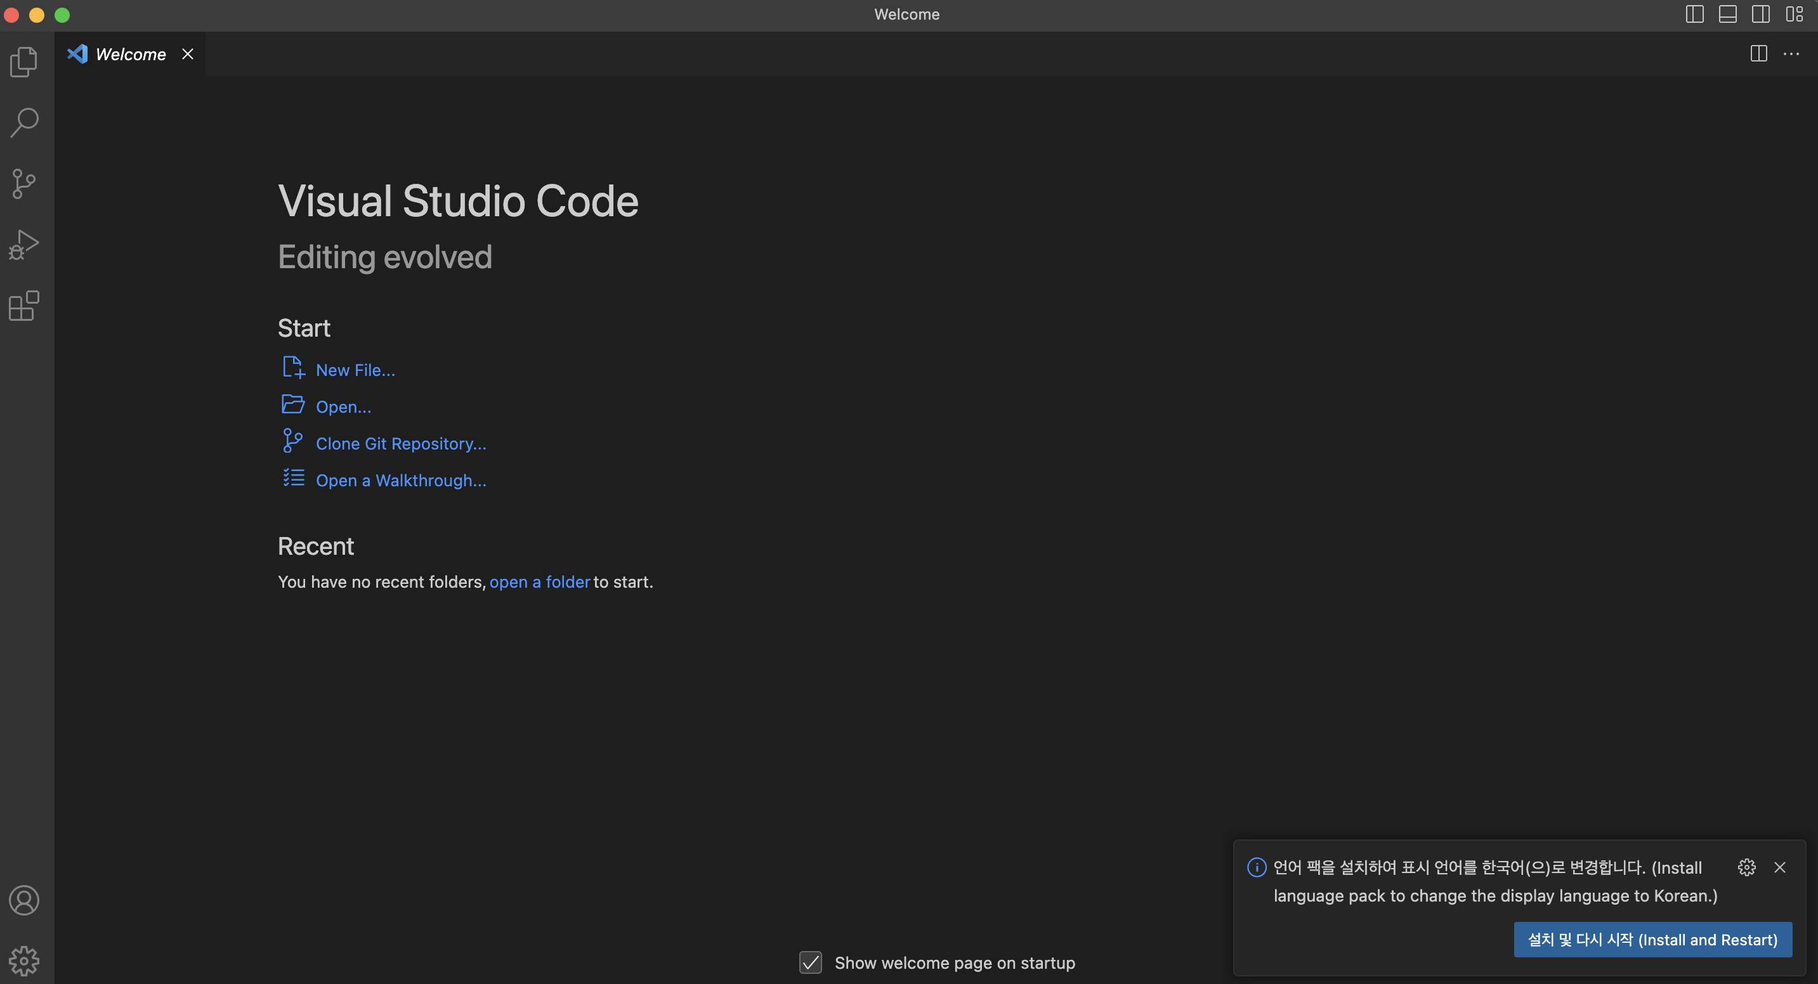Open the Accounts menu icon
This screenshot has height=984, width=1818.
coord(24,900)
